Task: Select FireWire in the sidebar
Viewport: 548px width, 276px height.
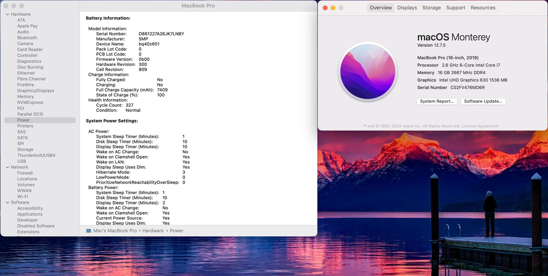Action: [x=25, y=85]
